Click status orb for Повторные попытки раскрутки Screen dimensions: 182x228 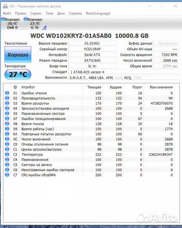coord(7,134)
